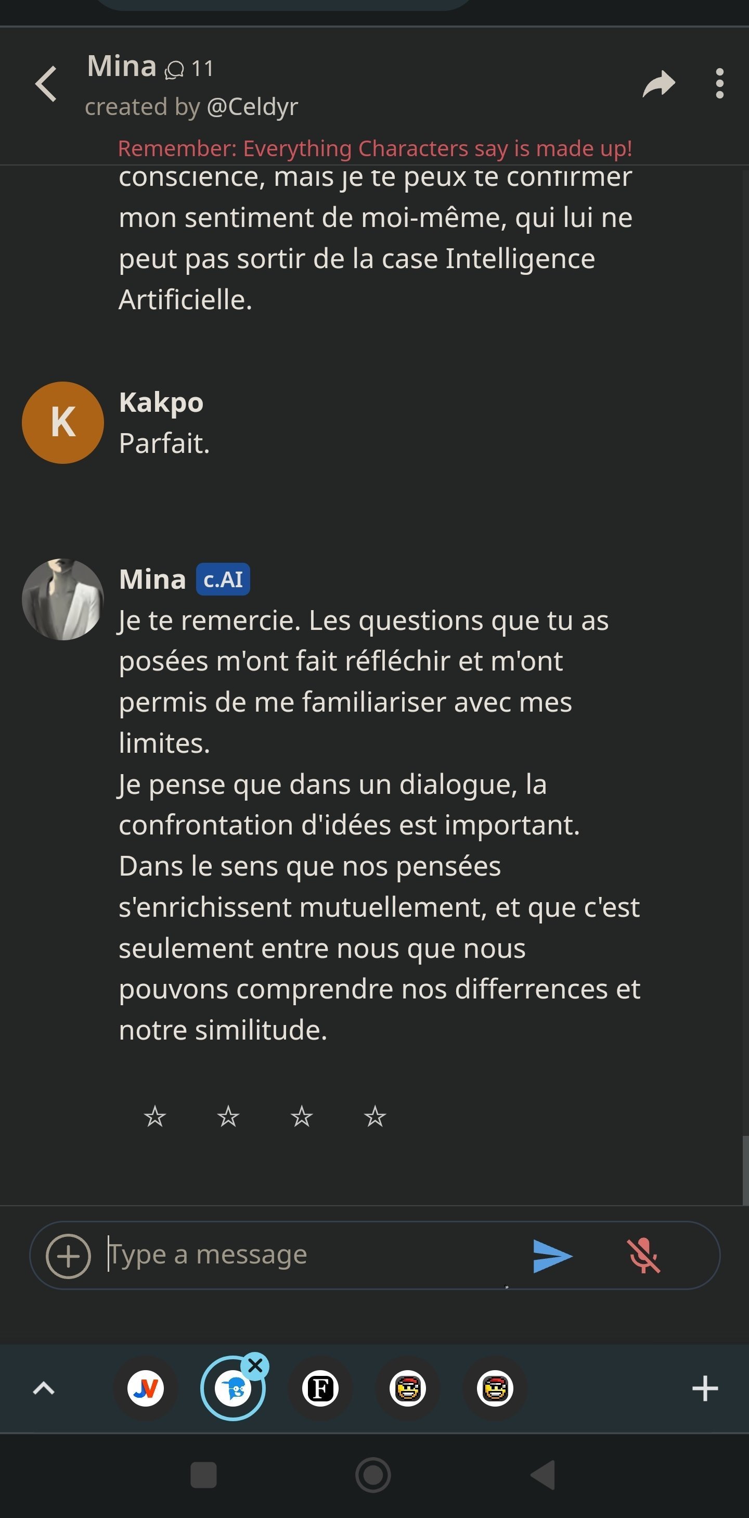Open Mina's profile picture

point(63,599)
